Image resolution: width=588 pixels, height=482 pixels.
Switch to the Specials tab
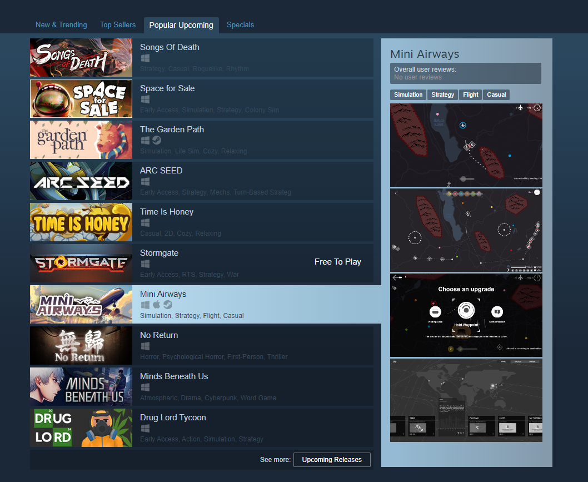tap(240, 24)
